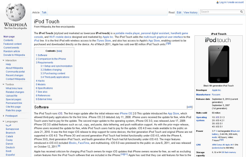Image resolution: width=246 pixels, height=157 pixels.
Task: Hide the Contents table
Action: click(x=59, y=51)
